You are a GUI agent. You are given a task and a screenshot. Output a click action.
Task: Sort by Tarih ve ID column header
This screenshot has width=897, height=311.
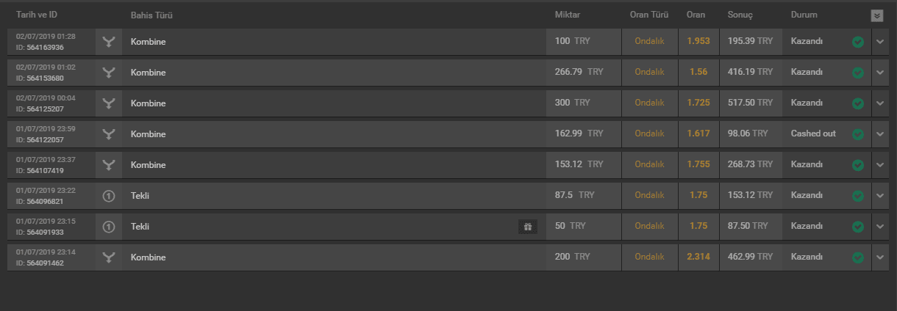[x=37, y=15]
